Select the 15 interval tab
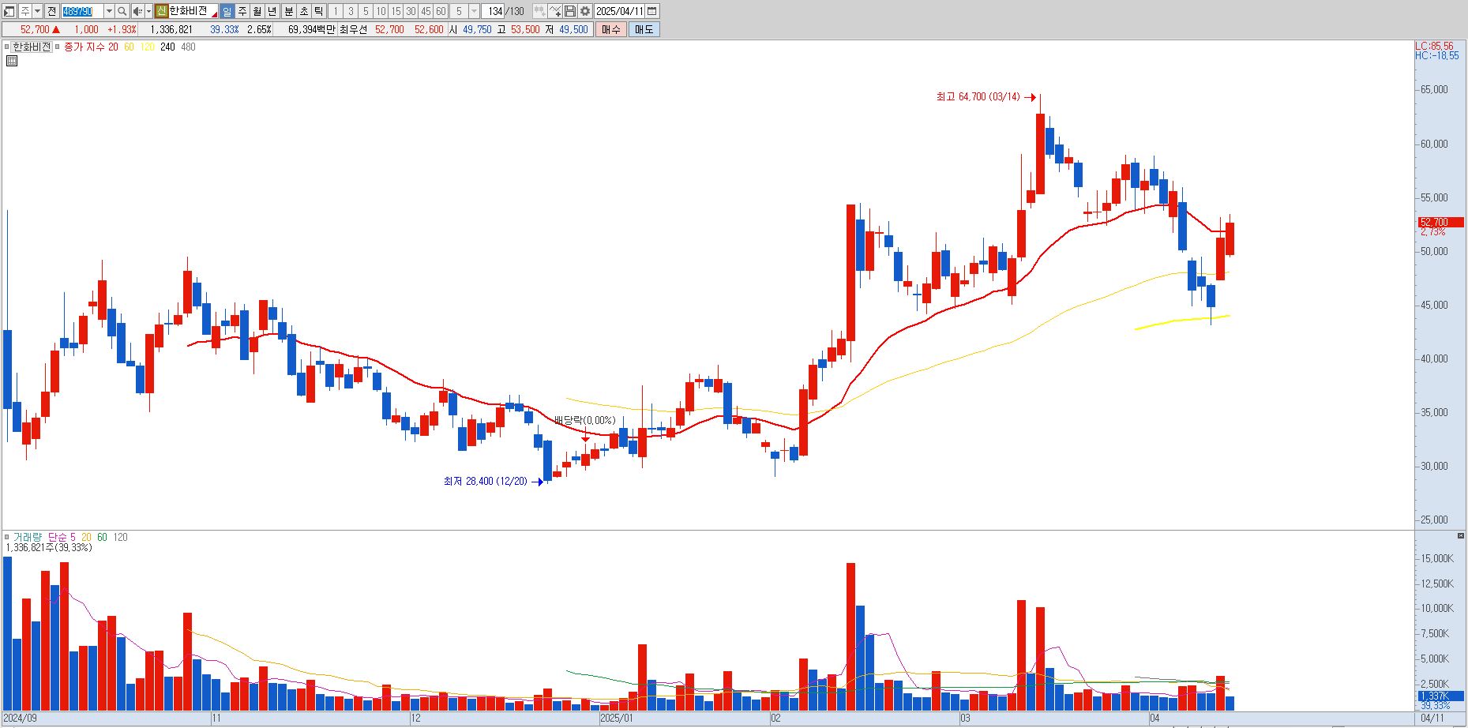 pos(396,11)
